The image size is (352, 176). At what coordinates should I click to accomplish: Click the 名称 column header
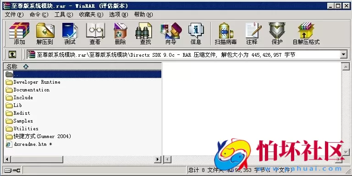click(82, 66)
